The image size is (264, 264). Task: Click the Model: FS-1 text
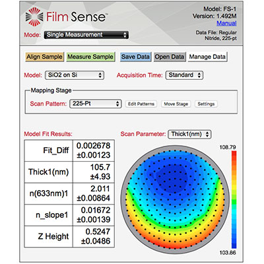pyautogui.click(x=220, y=9)
